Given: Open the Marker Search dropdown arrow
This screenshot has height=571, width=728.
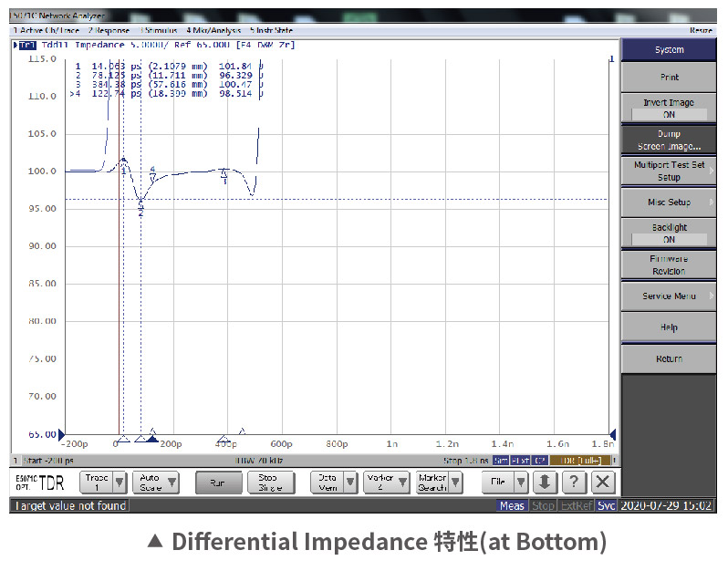Looking at the screenshot, I should coord(455,483).
